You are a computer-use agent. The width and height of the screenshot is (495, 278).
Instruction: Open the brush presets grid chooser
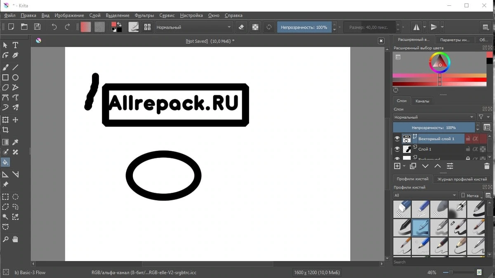(147, 27)
